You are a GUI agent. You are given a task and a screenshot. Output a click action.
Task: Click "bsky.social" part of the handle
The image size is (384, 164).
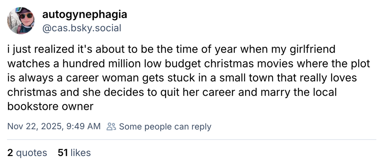tap(97, 28)
